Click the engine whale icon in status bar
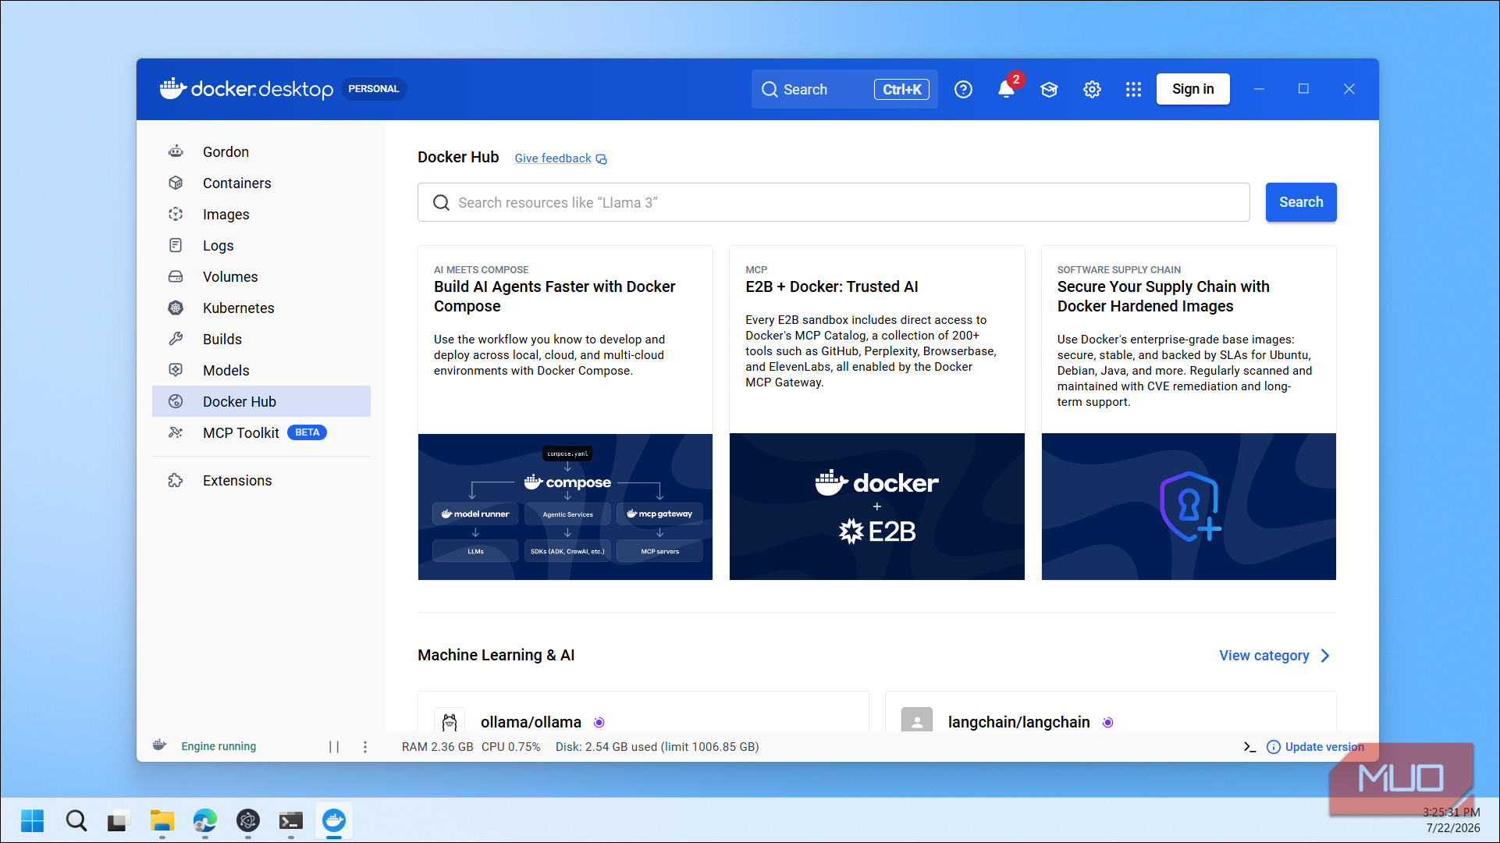Image resolution: width=1500 pixels, height=843 pixels. (x=159, y=745)
